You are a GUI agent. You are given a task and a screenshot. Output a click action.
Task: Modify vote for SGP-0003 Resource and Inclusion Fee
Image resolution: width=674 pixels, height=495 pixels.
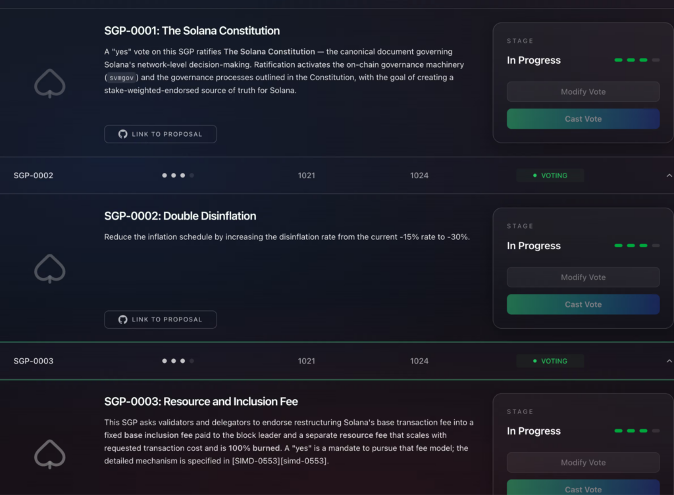tap(583, 462)
